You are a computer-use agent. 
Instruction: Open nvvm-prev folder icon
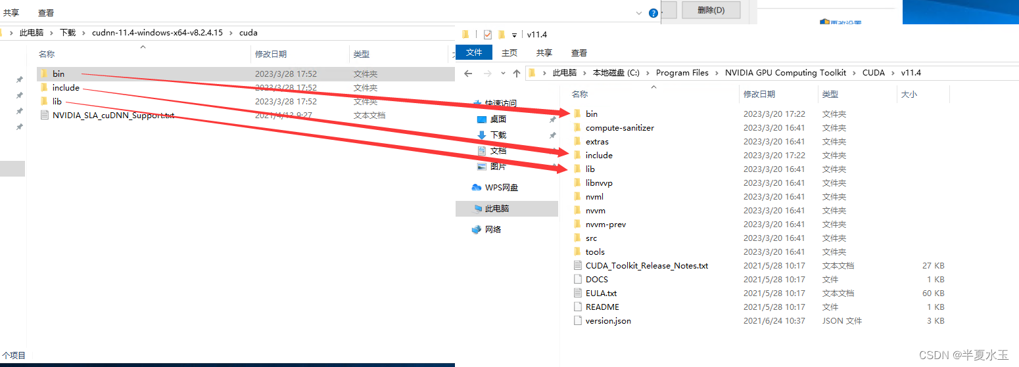pos(577,224)
